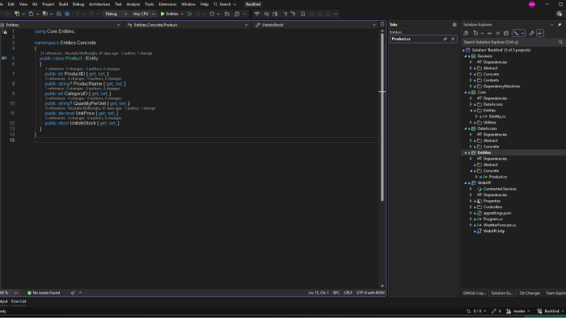Click the open folder icon in toolbar
Viewport: 566px width, 318px height.
pos(227,14)
